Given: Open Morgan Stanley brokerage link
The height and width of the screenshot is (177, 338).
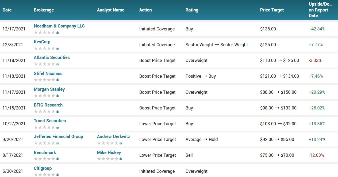Looking at the screenshot, I should pos(49,89).
